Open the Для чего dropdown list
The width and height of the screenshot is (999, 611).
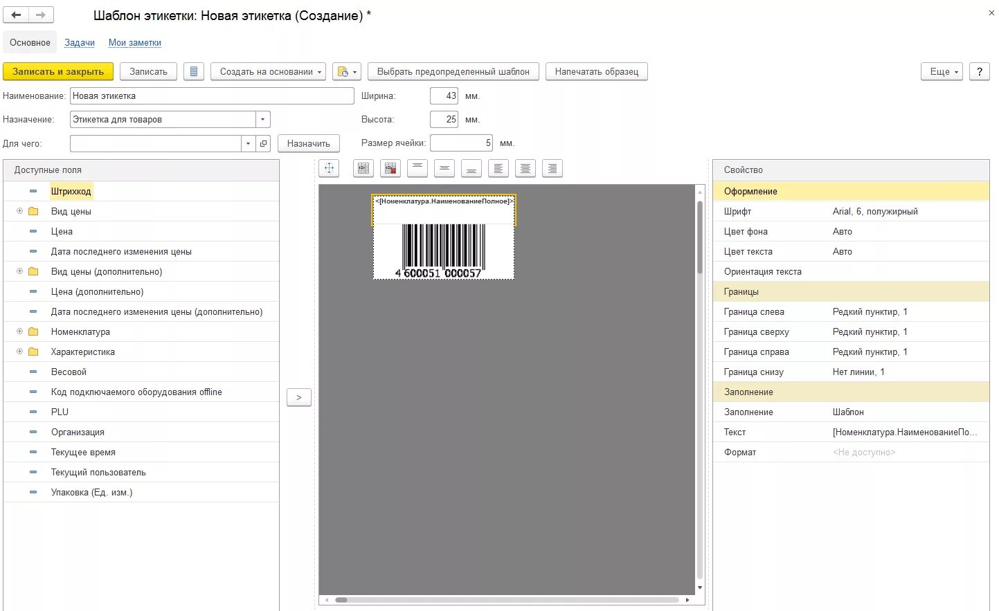[x=248, y=143]
